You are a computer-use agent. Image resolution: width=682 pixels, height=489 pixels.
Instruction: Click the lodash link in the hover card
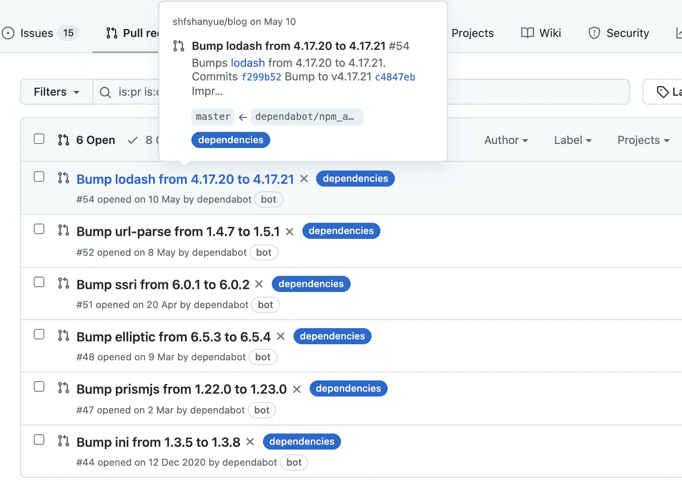[247, 63]
